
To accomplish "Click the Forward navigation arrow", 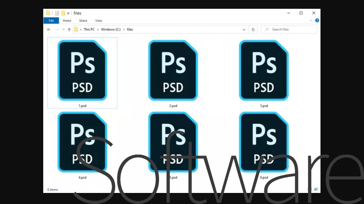I will (57, 29).
